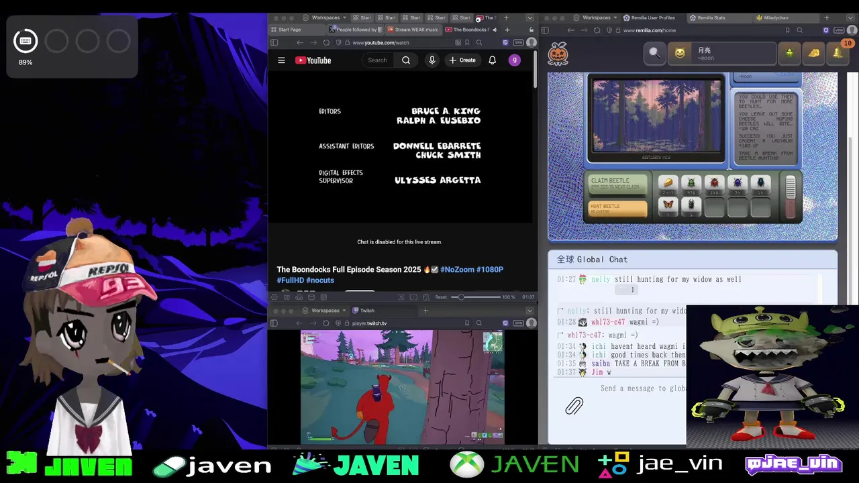Open YouTube notifications bell
The width and height of the screenshot is (859, 483).
tap(492, 60)
